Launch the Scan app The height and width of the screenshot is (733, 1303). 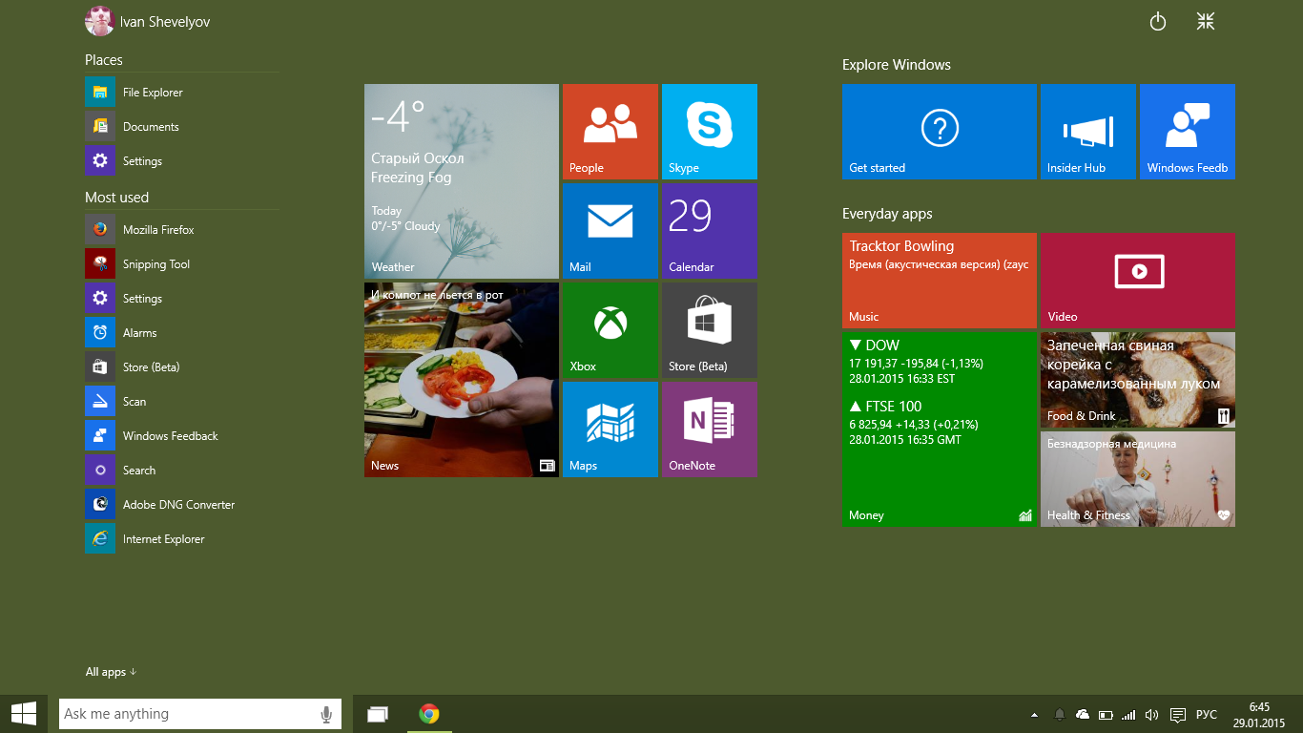coord(182,402)
